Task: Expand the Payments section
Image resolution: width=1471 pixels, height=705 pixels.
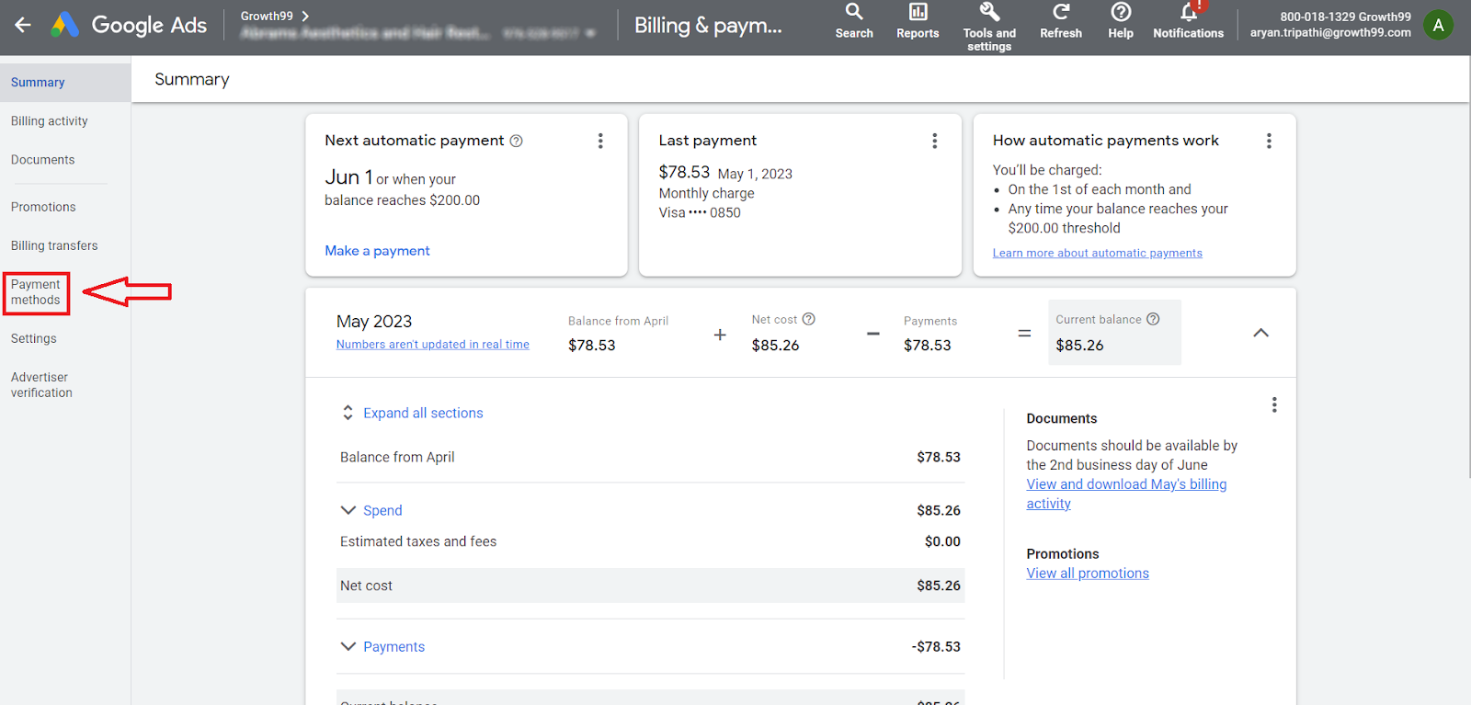Action: 382,646
